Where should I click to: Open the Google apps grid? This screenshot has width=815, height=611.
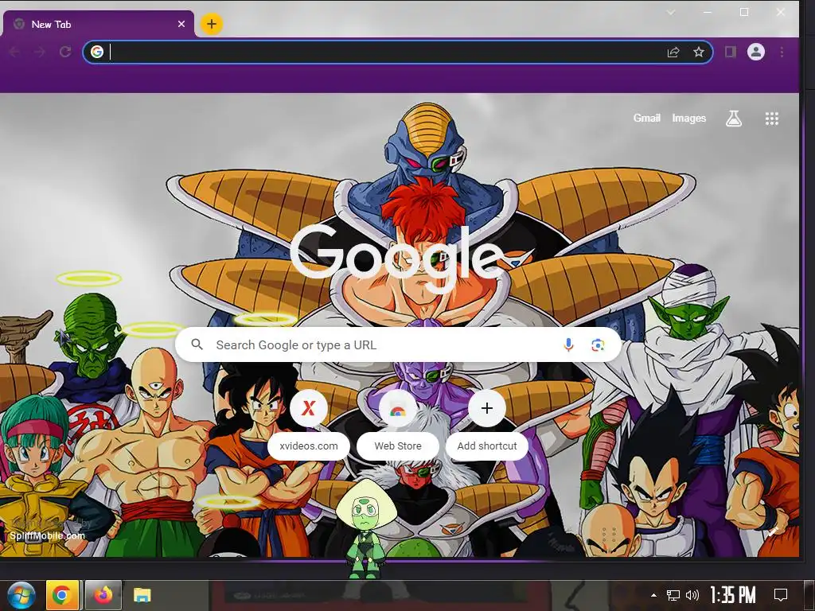pos(772,119)
